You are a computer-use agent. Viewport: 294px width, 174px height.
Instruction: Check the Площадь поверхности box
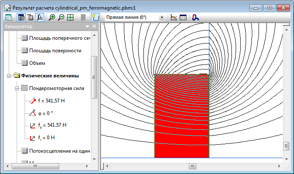[x=25, y=51]
